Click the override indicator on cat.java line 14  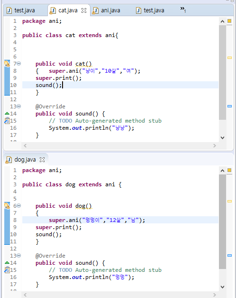click(x=7, y=114)
